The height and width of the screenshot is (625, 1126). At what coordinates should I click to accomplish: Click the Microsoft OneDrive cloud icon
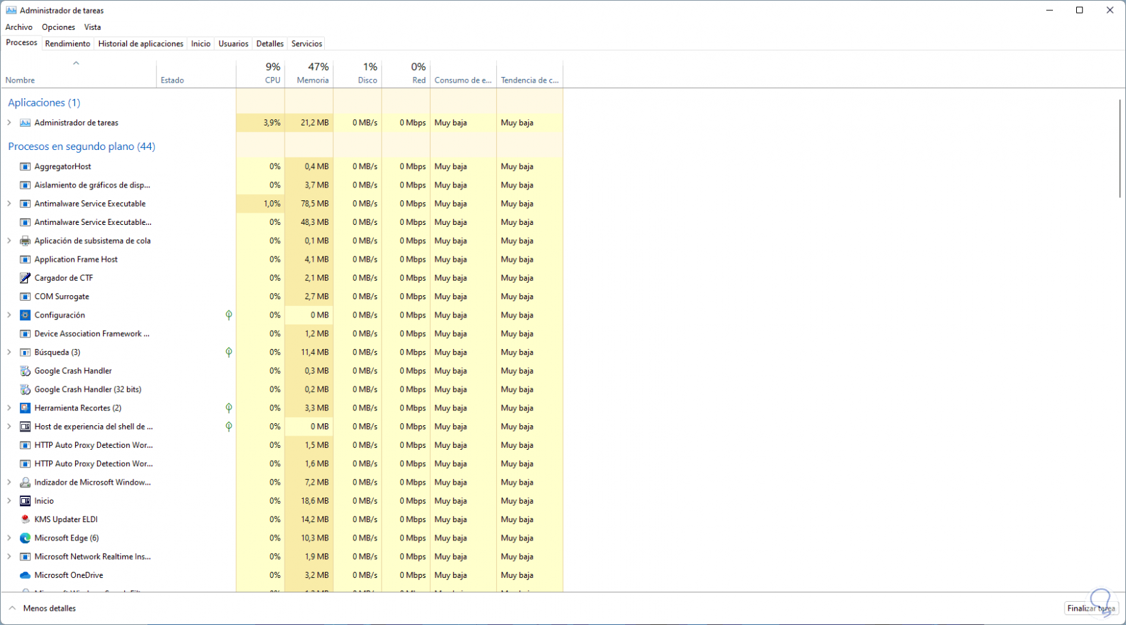[25, 575]
